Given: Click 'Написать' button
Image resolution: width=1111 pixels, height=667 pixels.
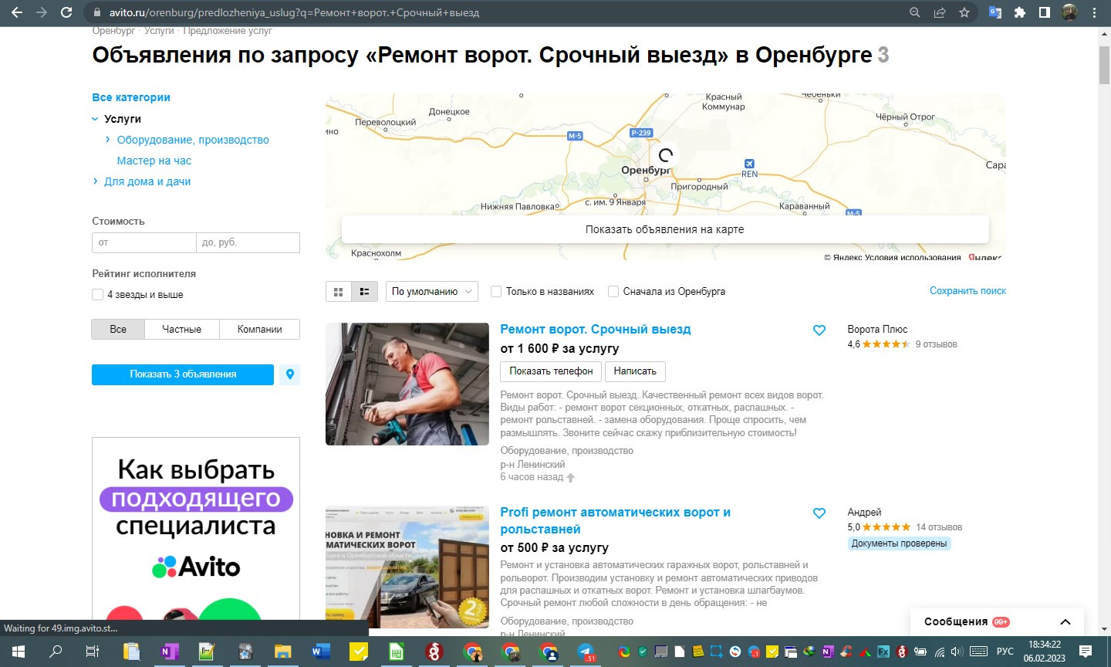Looking at the screenshot, I should [x=635, y=371].
